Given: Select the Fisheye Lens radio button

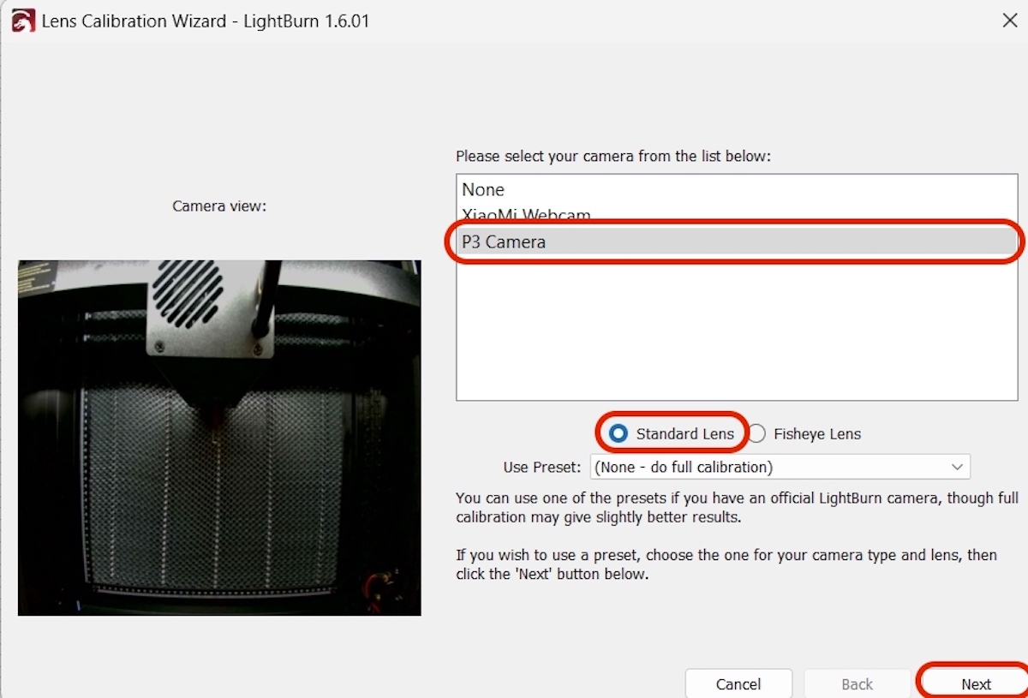Looking at the screenshot, I should click(756, 434).
